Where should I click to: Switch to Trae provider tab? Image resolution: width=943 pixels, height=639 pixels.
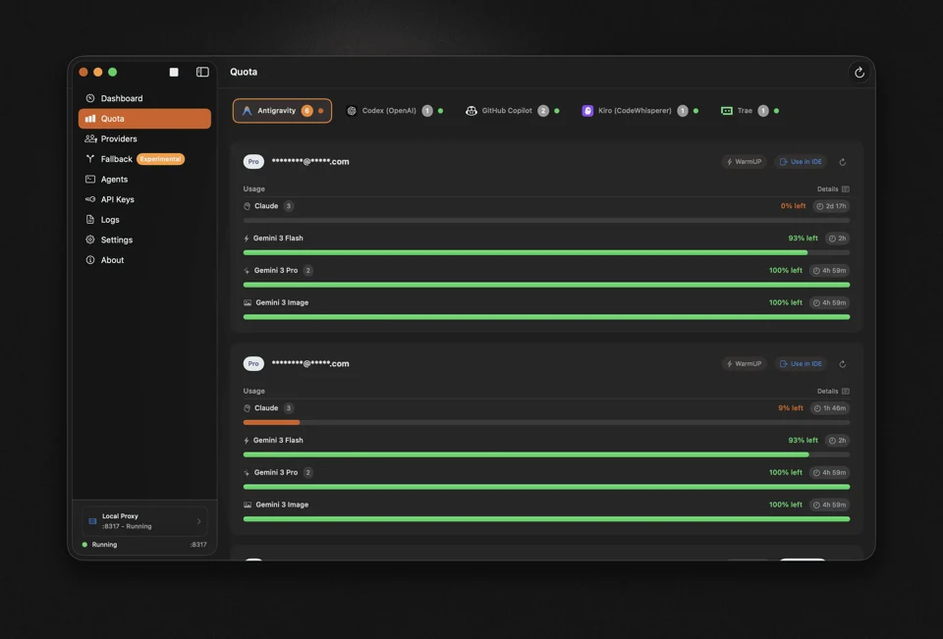[x=749, y=111]
